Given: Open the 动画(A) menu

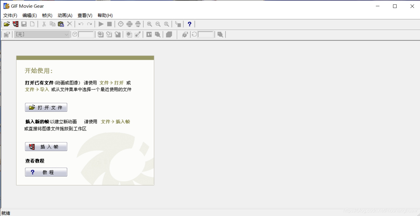Looking at the screenshot, I should (x=65, y=15).
